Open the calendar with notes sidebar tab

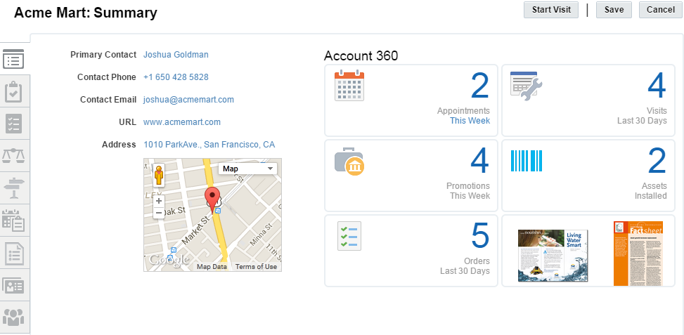click(13, 220)
